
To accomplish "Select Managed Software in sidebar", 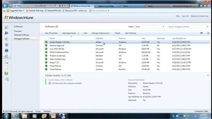I will coord(22,39).
